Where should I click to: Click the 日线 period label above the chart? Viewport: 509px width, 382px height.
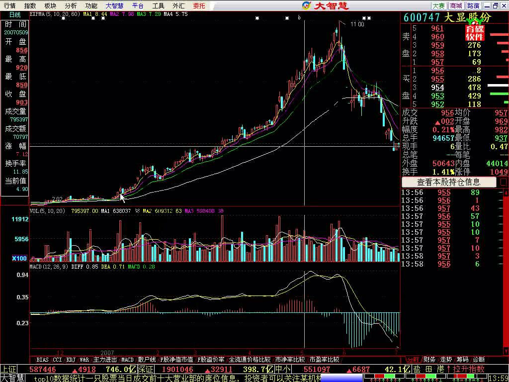click(14, 14)
